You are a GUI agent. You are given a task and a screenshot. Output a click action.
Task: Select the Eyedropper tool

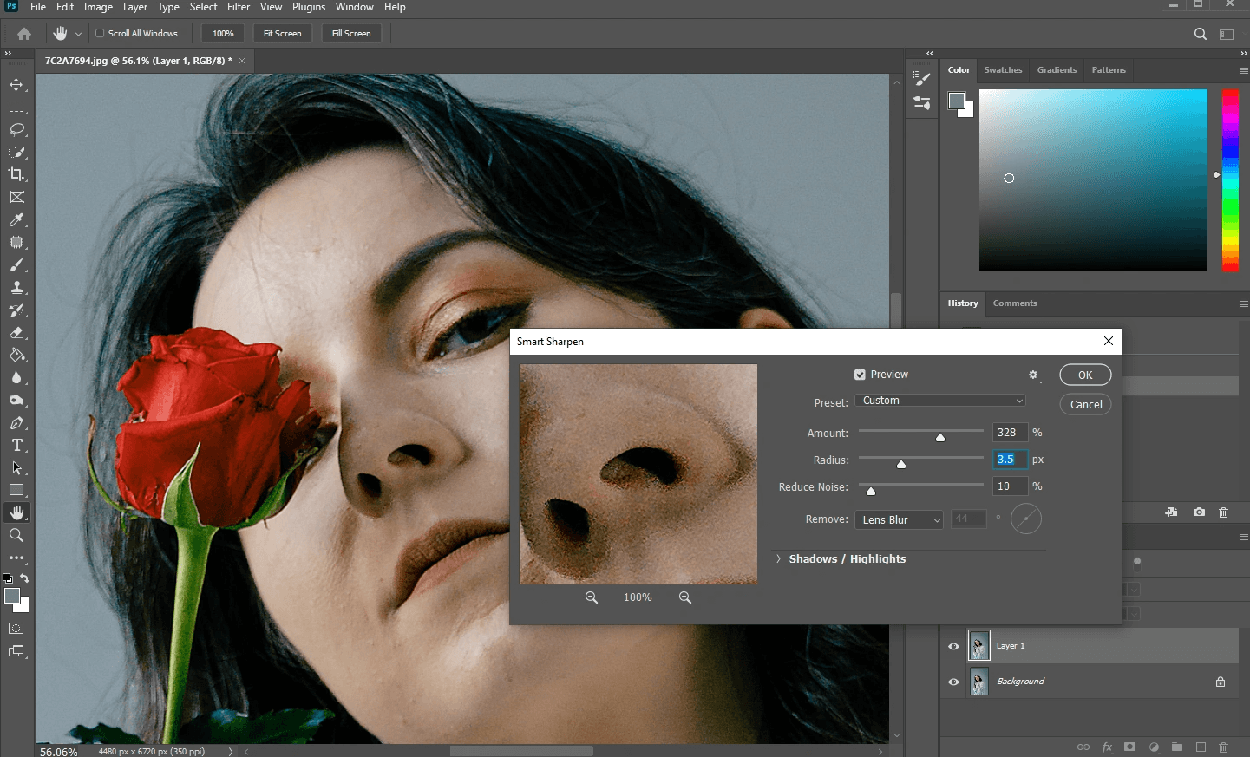[x=16, y=220]
